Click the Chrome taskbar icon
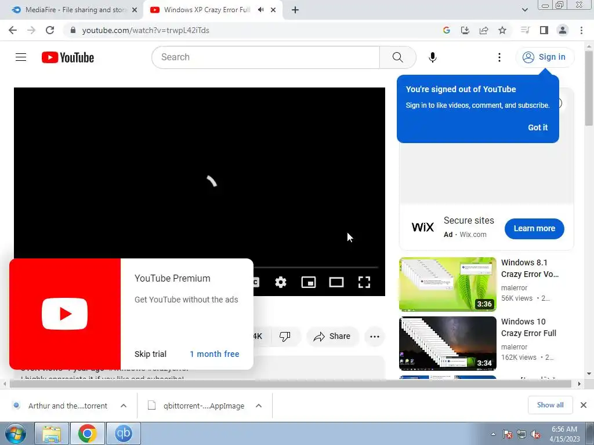The height and width of the screenshot is (445, 594). (87, 433)
